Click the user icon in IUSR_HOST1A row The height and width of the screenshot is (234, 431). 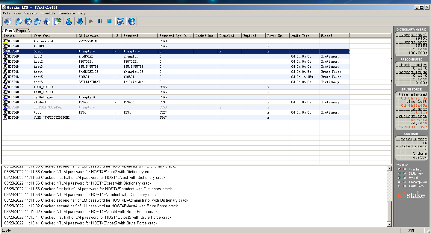pos(5,87)
